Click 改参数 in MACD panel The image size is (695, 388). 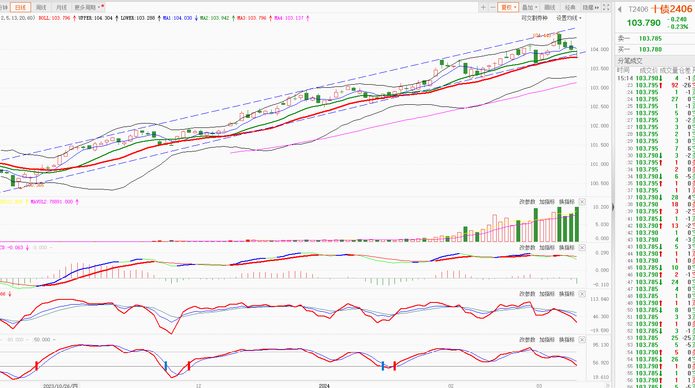527,247
